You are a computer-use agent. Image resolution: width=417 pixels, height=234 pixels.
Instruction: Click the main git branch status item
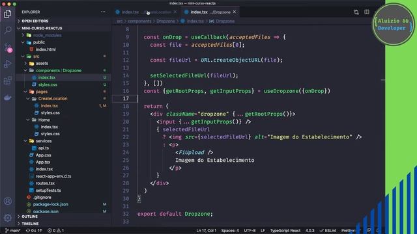click(x=13, y=231)
